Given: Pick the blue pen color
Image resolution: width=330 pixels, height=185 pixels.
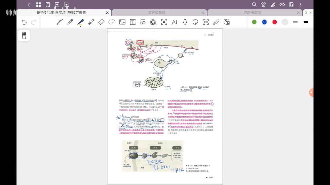Looking at the screenshot, I should [264, 22].
